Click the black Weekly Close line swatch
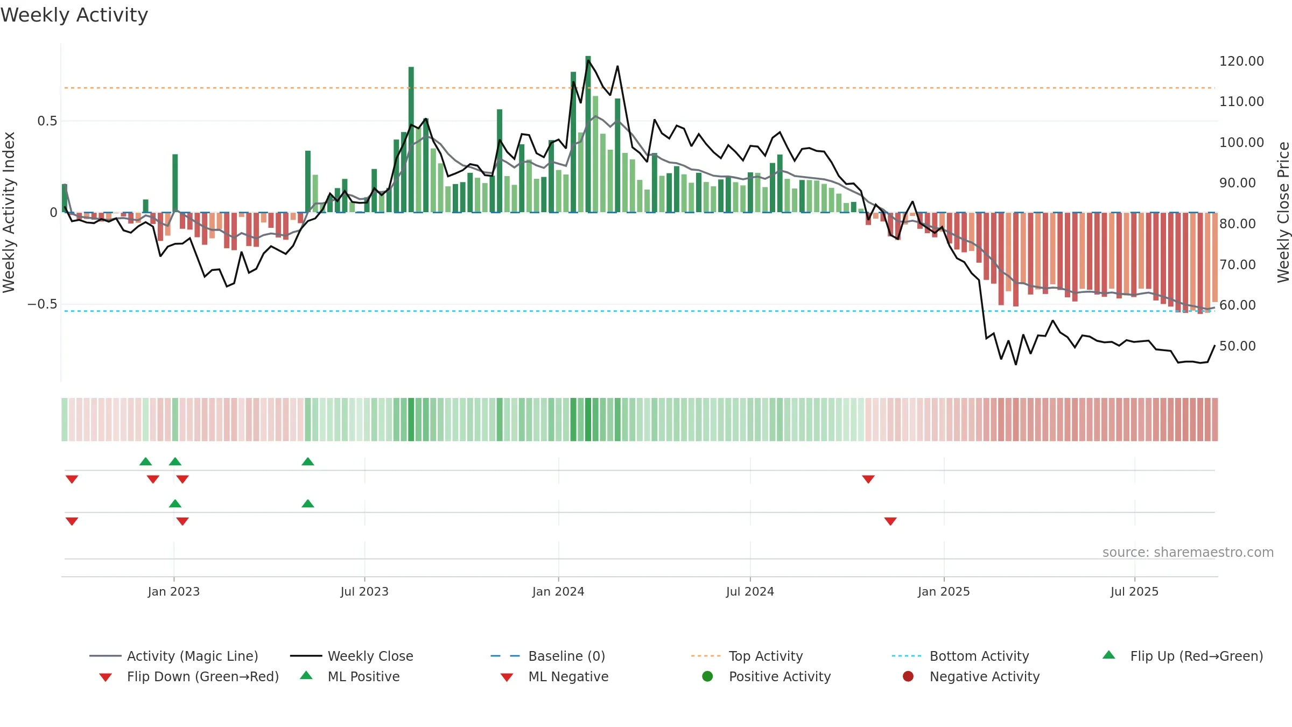The height and width of the screenshot is (727, 1292). tap(306, 656)
